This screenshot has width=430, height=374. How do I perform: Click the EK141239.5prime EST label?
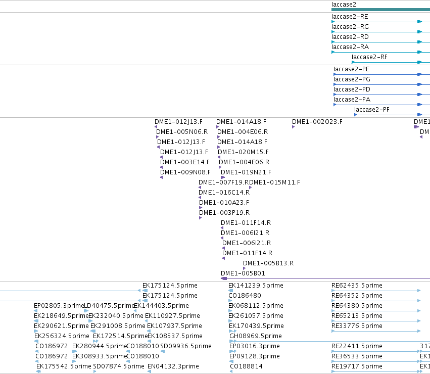256,286
